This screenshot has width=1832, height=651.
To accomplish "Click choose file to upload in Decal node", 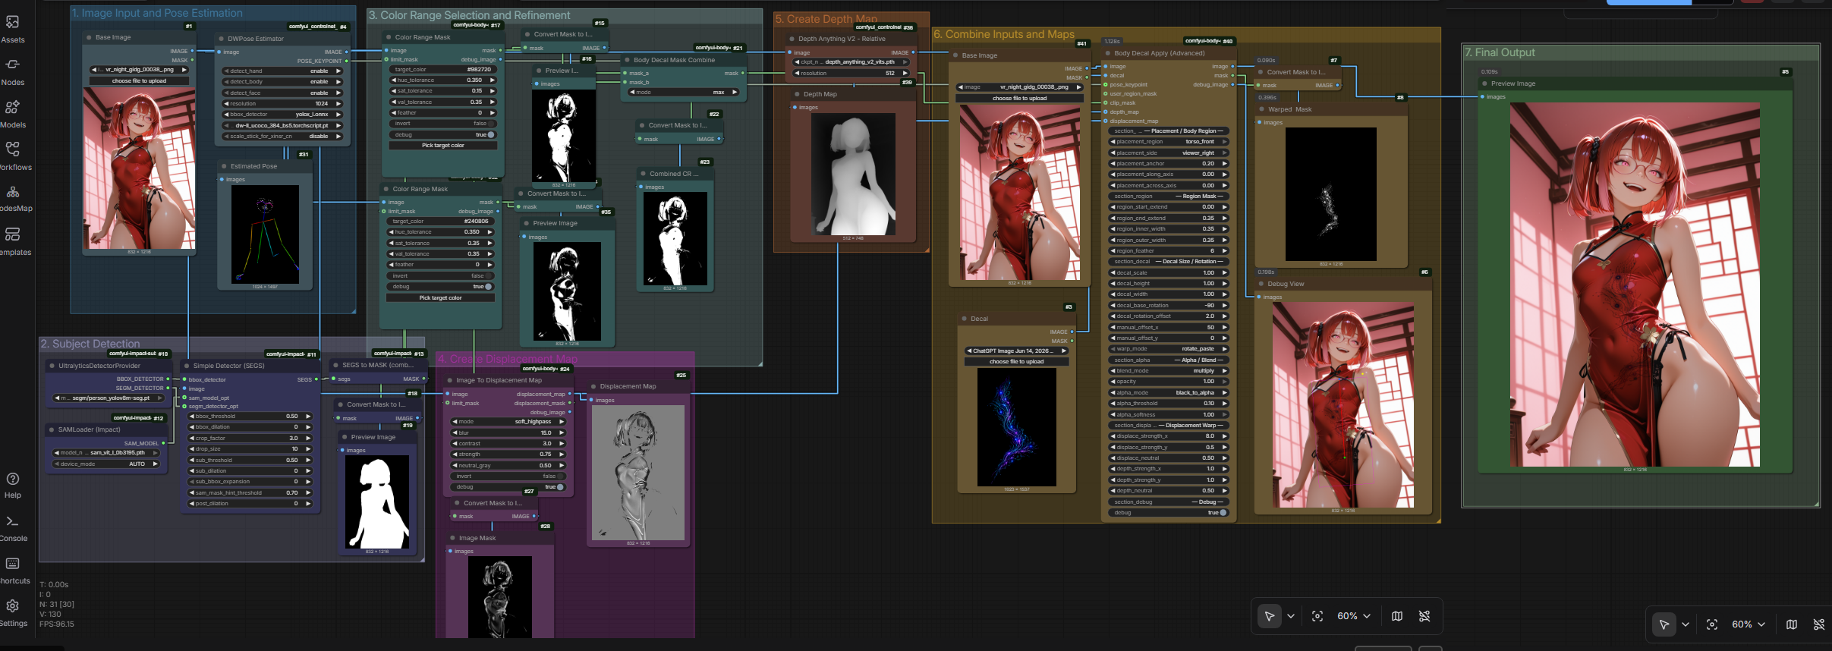I will [1016, 362].
